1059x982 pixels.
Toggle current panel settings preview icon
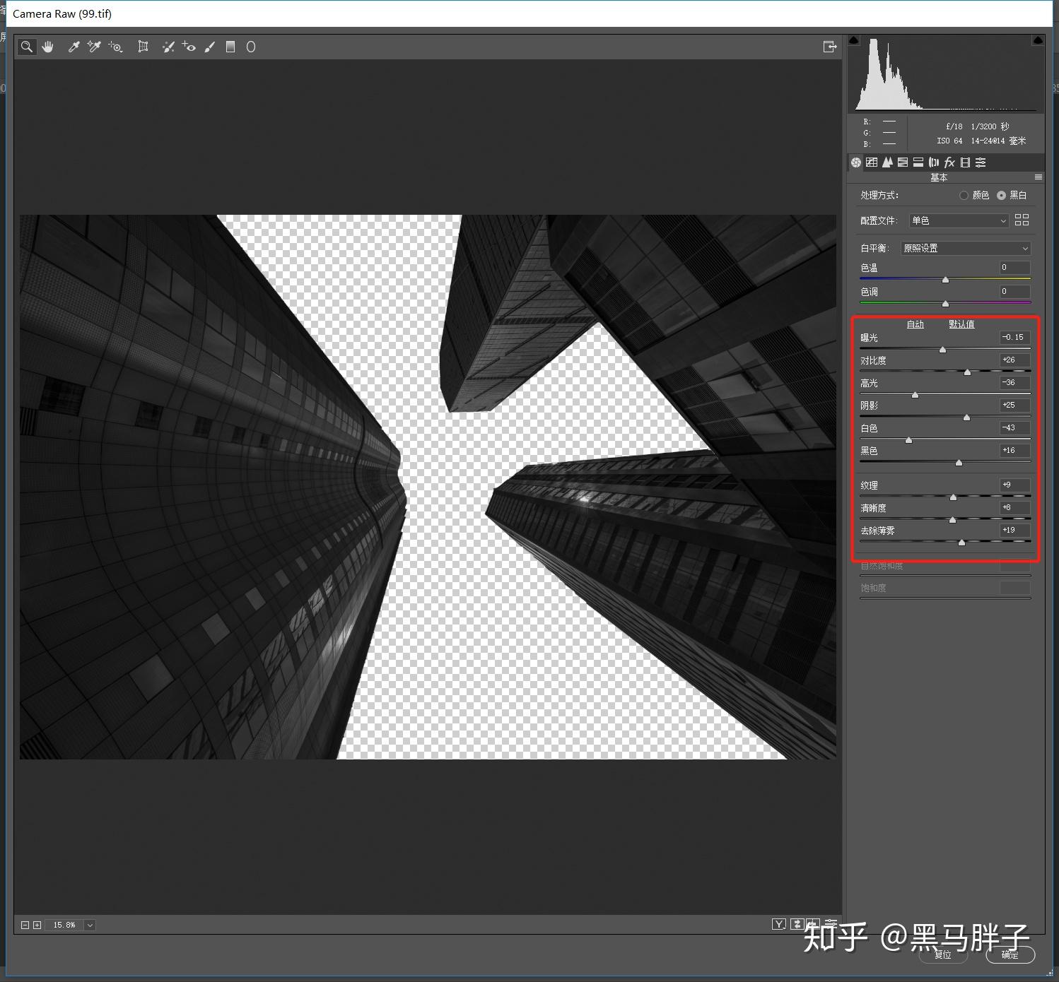click(x=831, y=924)
